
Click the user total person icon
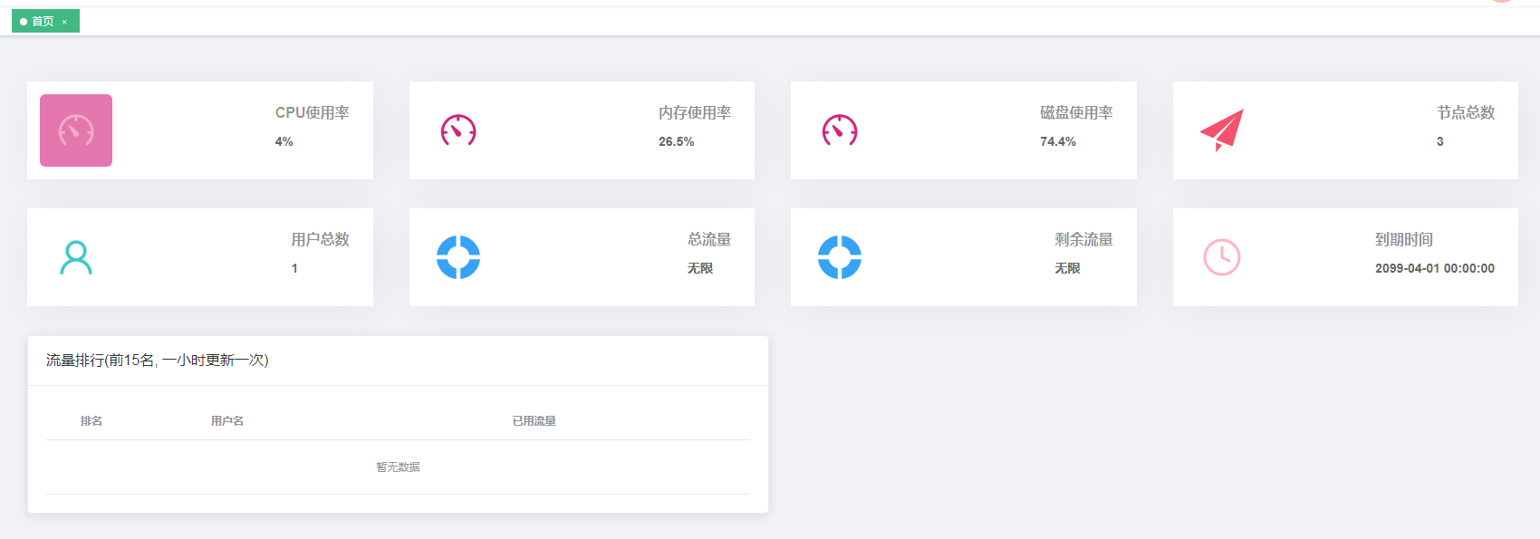tap(76, 257)
